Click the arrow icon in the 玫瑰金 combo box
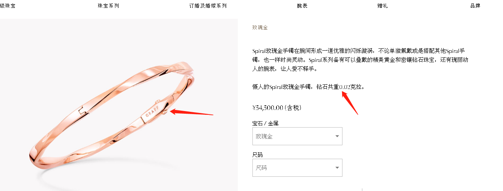 (337, 136)
